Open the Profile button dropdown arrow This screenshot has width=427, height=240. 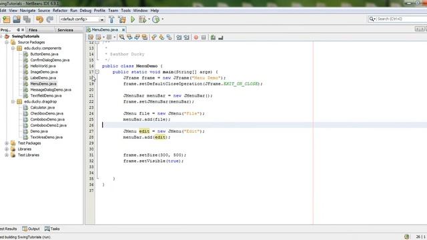[163, 19]
